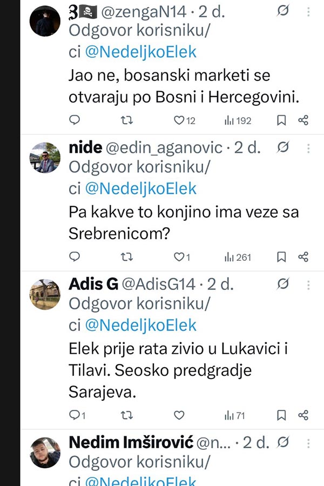Image resolution: width=324 pixels, height=486 pixels.
Task: Share the zengaN14 reply
Action: point(303,120)
